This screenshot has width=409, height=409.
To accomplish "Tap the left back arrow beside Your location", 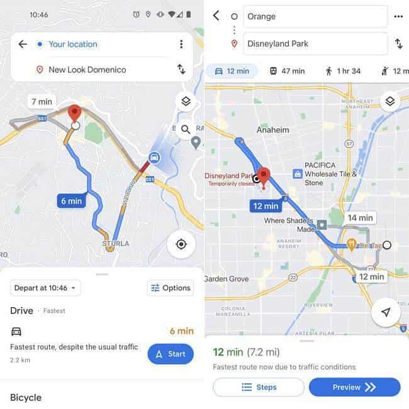I will coord(23,44).
